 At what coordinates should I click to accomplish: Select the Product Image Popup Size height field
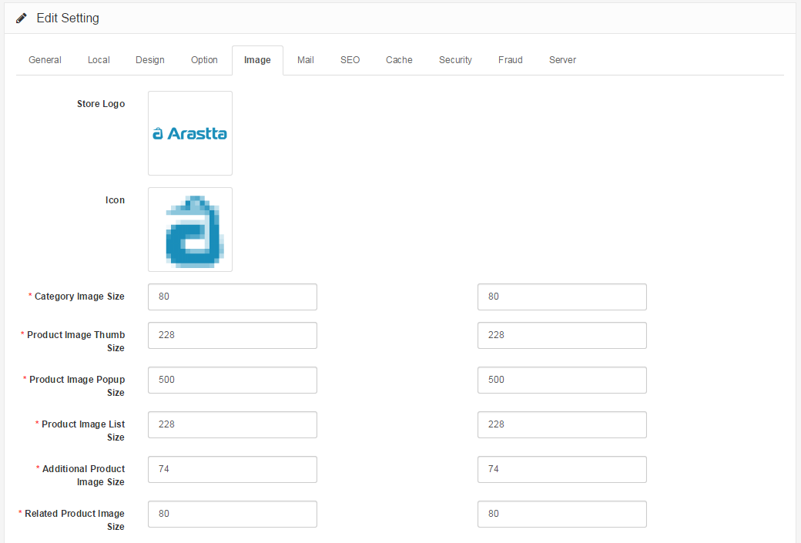(561, 380)
